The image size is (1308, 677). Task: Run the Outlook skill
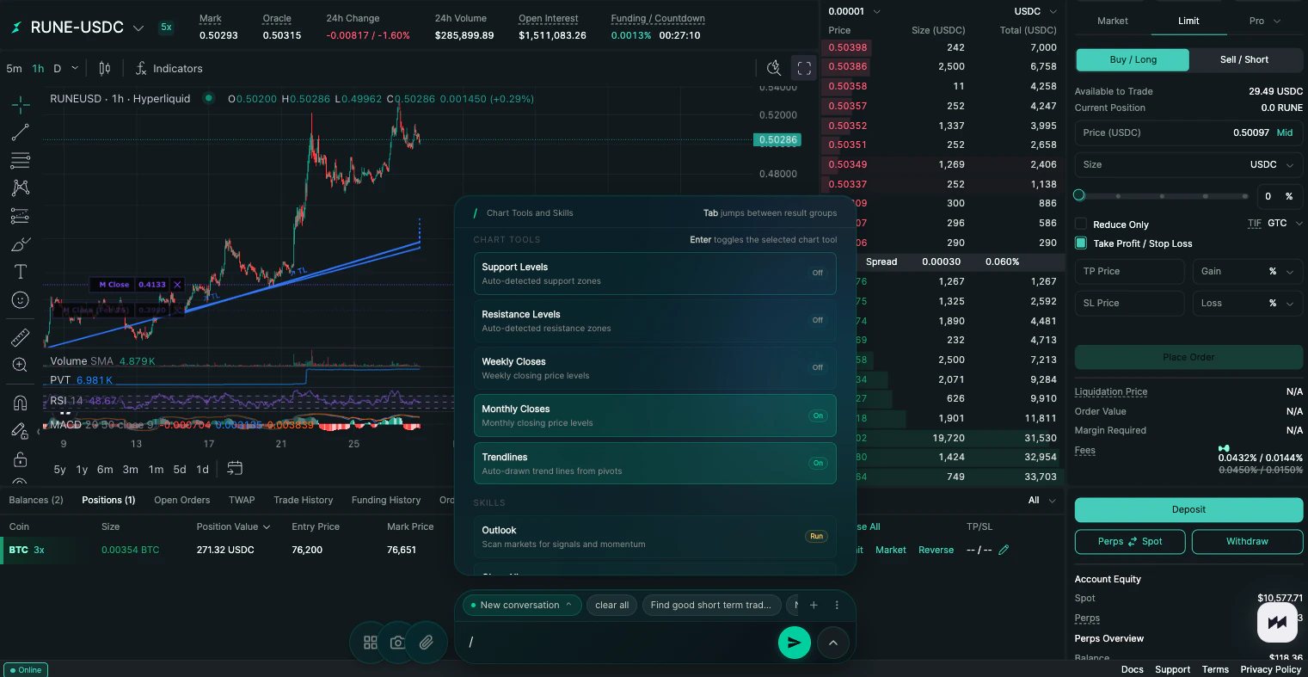(x=816, y=536)
